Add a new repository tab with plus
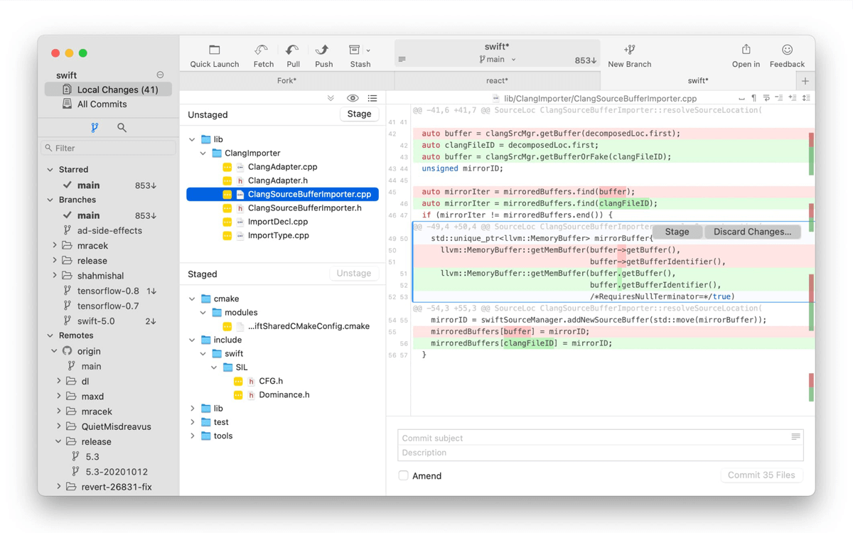Viewport: 853px width, 533px height. pos(805,81)
